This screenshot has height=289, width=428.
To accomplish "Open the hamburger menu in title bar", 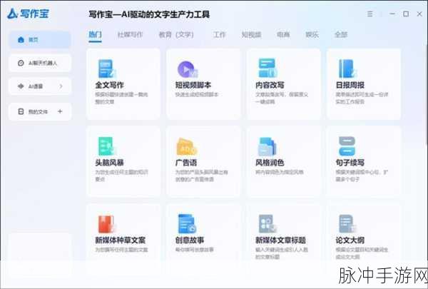I will coord(370,14).
